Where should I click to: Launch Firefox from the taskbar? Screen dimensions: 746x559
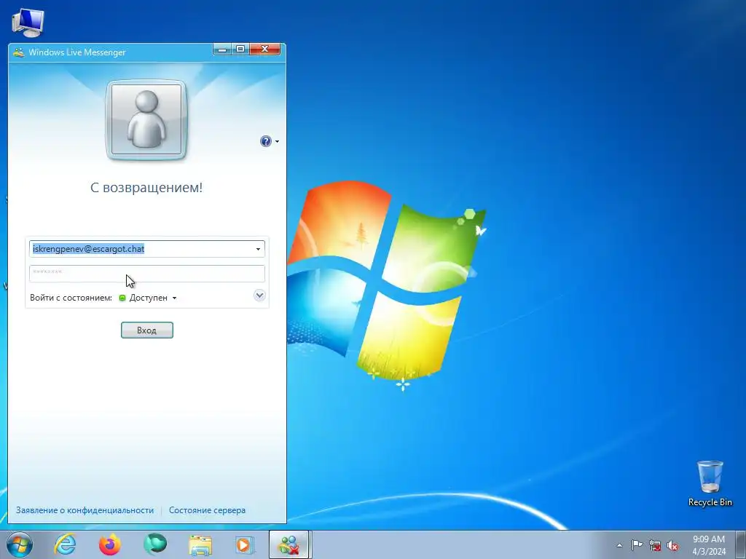tap(110, 544)
